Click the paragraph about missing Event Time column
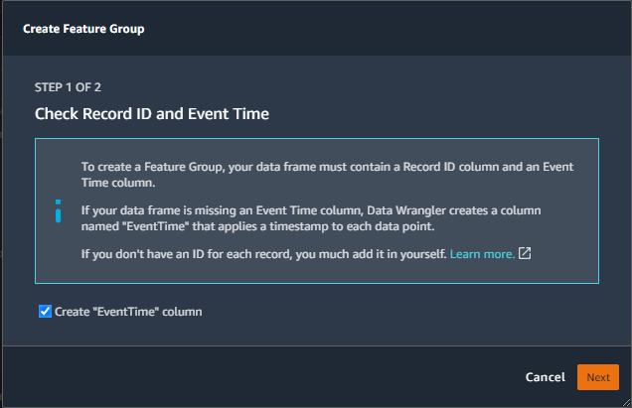This screenshot has width=632, height=408. coord(311,218)
